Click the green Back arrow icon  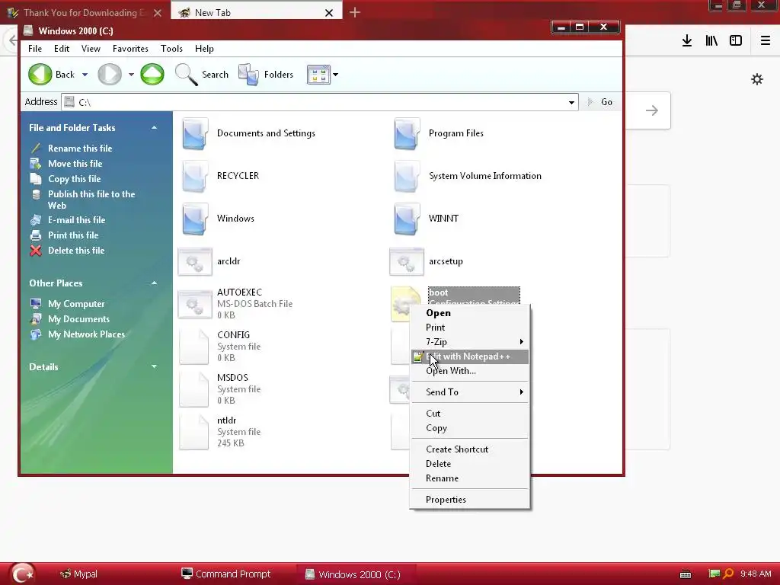tap(40, 74)
